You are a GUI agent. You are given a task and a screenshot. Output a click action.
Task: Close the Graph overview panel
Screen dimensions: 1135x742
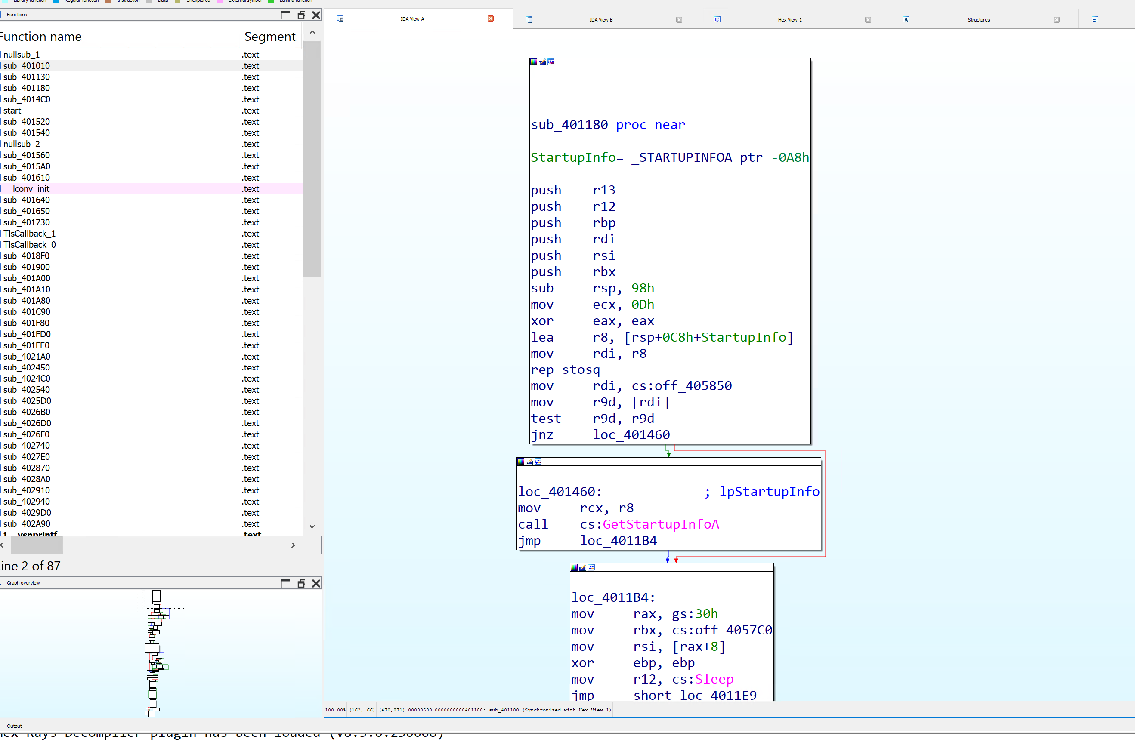(315, 583)
